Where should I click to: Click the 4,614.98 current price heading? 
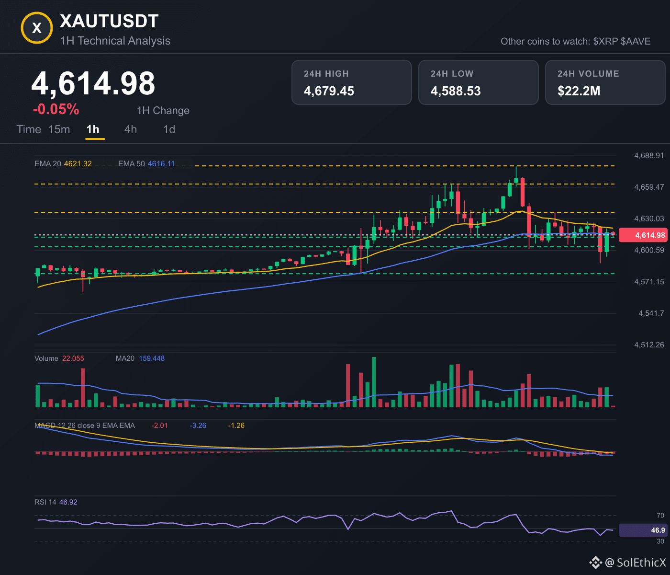(x=93, y=83)
